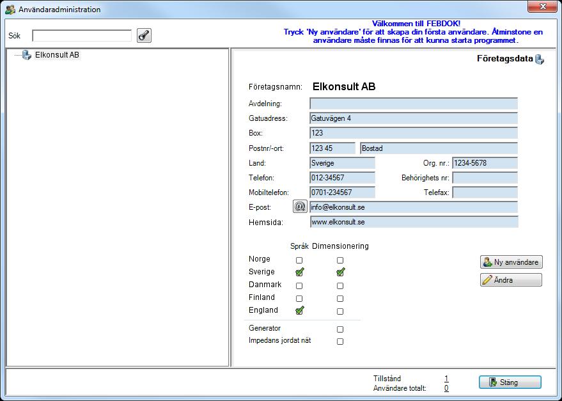The width and height of the screenshot is (562, 401).
Task: Click the Telefon field 012-34567
Action: point(342,178)
